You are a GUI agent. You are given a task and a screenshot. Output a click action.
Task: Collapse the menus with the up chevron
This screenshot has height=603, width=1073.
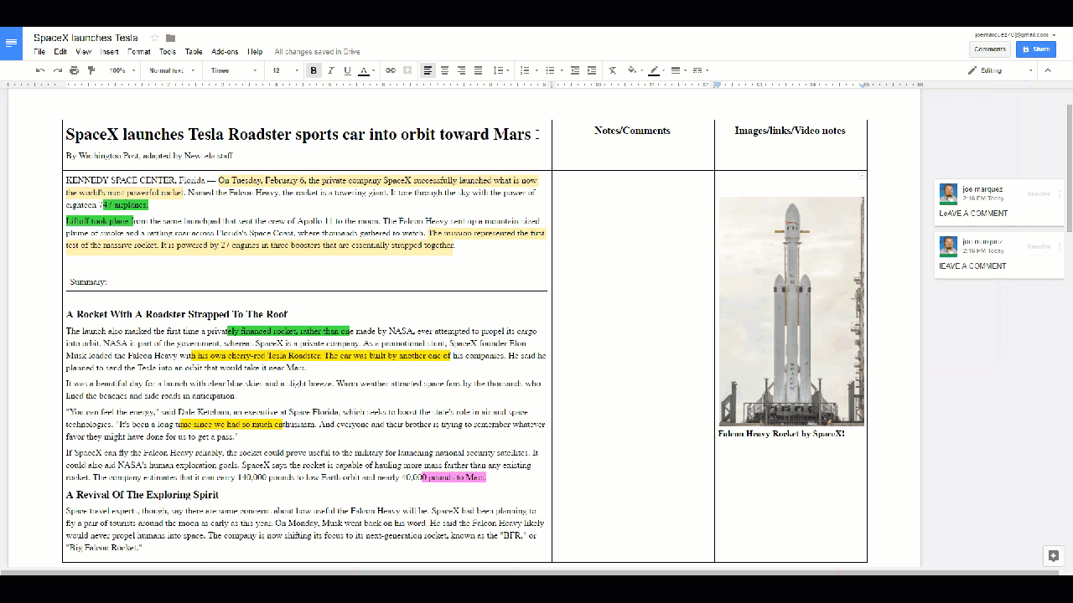click(x=1048, y=70)
